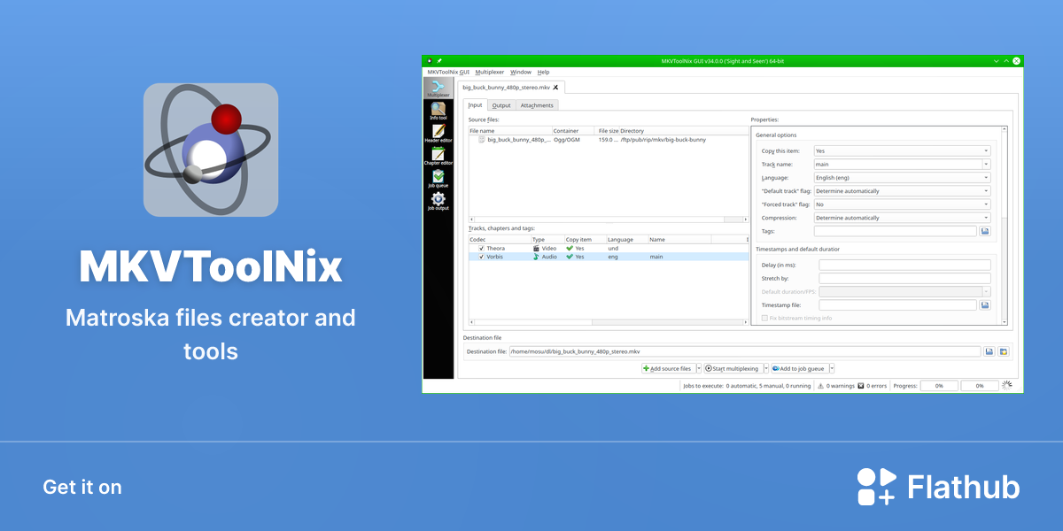Click the errors icon in status bar
The width and height of the screenshot is (1063, 531).
coord(861,386)
